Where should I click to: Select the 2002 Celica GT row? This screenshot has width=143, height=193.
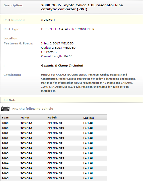click(54, 143)
